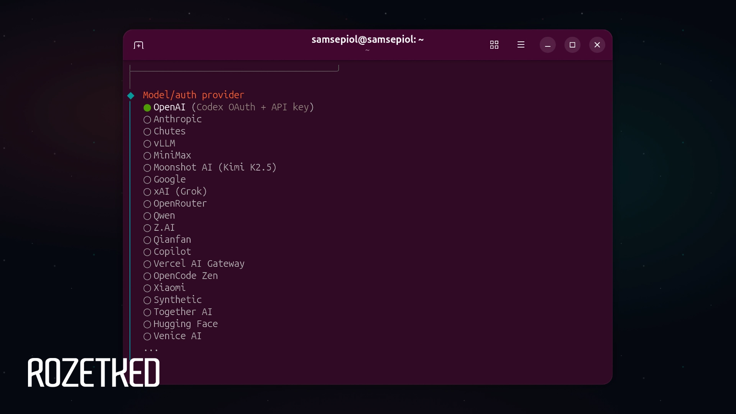
Task: Choose Moonshot AI (Kimi K2.5) option
Action: (x=147, y=168)
